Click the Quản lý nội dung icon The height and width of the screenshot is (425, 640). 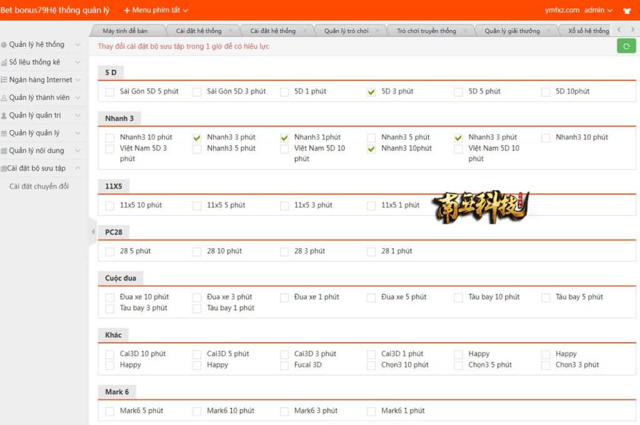tap(4, 151)
